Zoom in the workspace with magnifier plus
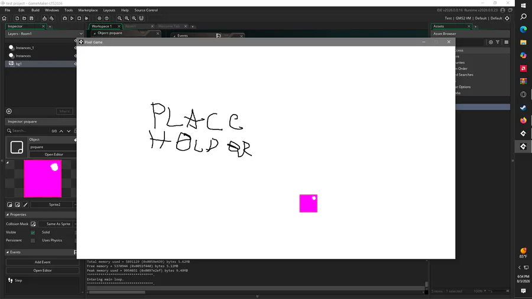The height and width of the screenshot is (299, 532). pos(127,18)
